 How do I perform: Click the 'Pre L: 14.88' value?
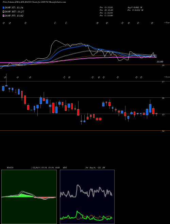[106, 13]
